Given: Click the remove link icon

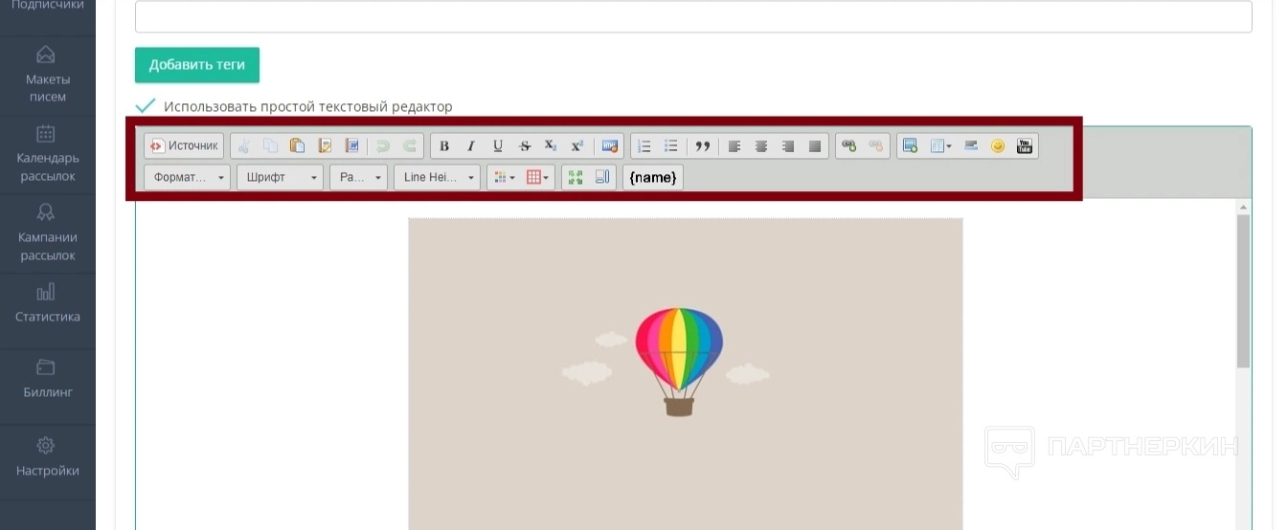Looking at the screenshot, I should [875, 146].
